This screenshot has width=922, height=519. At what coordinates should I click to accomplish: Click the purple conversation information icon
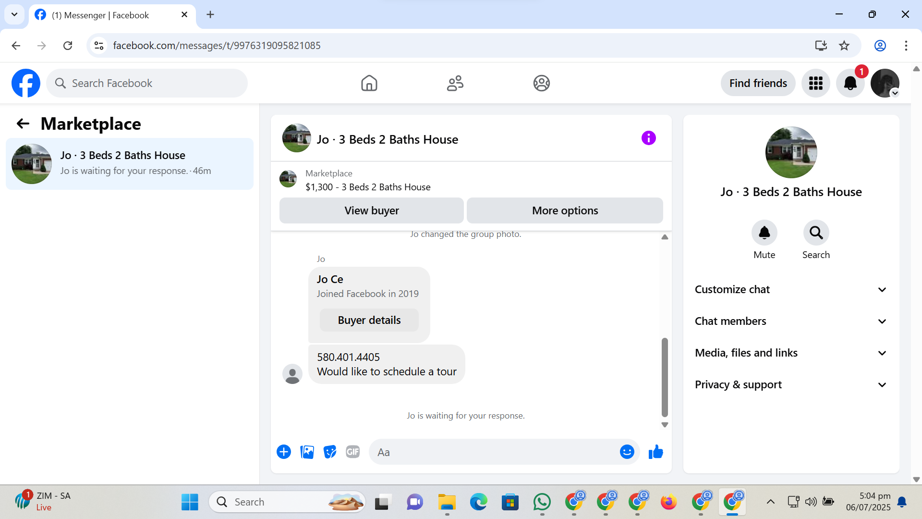(648, 138)
